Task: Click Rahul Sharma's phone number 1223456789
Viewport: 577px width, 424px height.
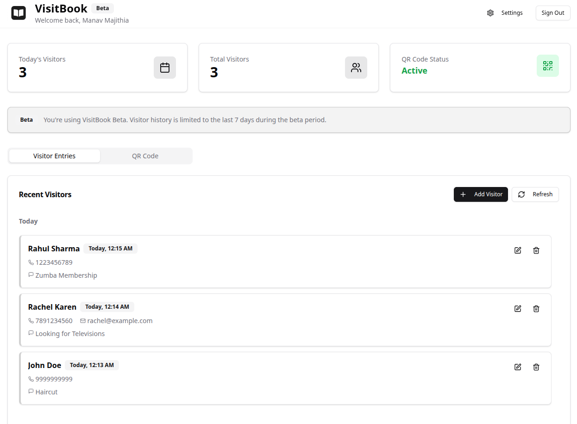Action: 54,262
